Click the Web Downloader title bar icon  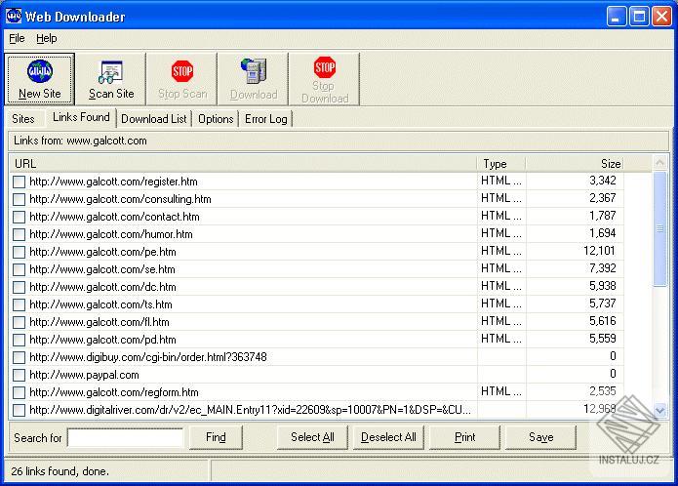pyautogui.click(x=14, y=16)
